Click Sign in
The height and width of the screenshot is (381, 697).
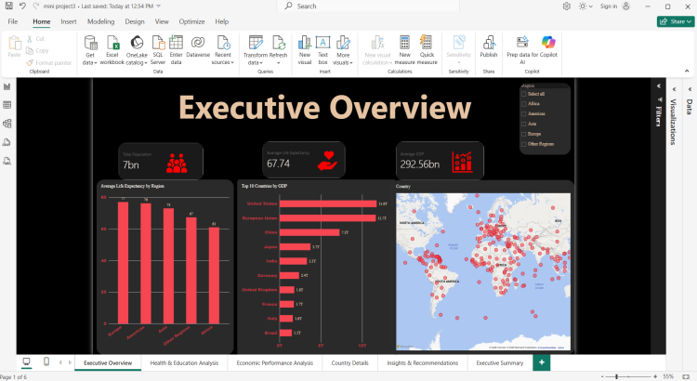click(x=615, y=7)
